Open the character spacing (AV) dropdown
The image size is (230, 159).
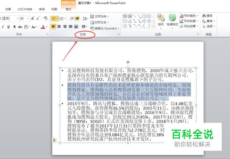[x=27, y=27]
